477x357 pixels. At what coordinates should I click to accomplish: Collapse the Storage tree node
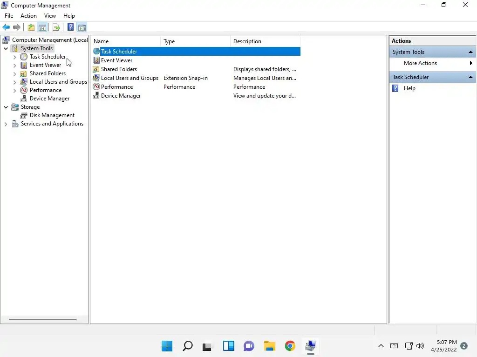click(x=6, y=107)
